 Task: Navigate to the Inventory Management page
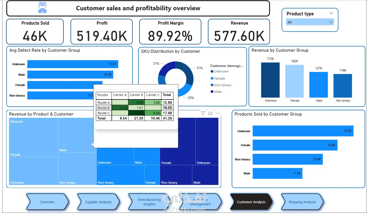coord(200,202)
